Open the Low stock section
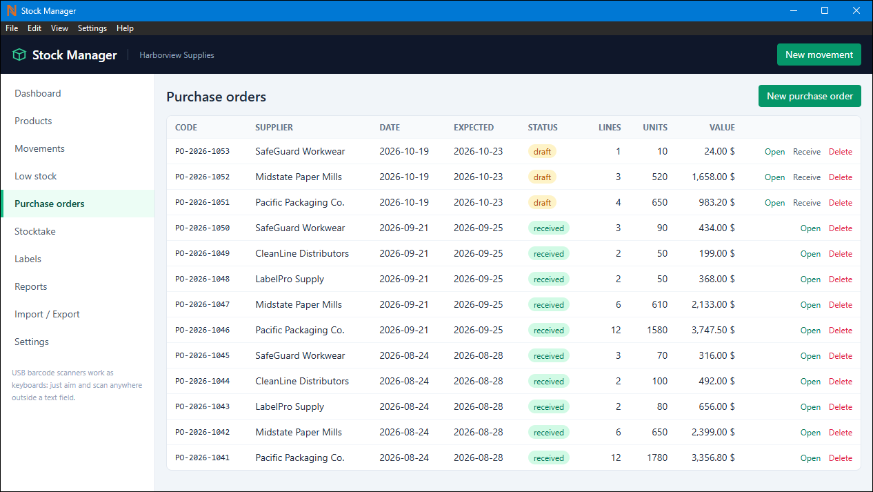Image resolution: width=873 pixels, height=492 pixels. pyautogui.click(x=77, y=176)
